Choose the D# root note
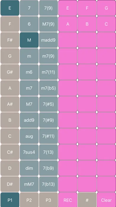Screen dimensions: 116x207 (x=10, y=184)
